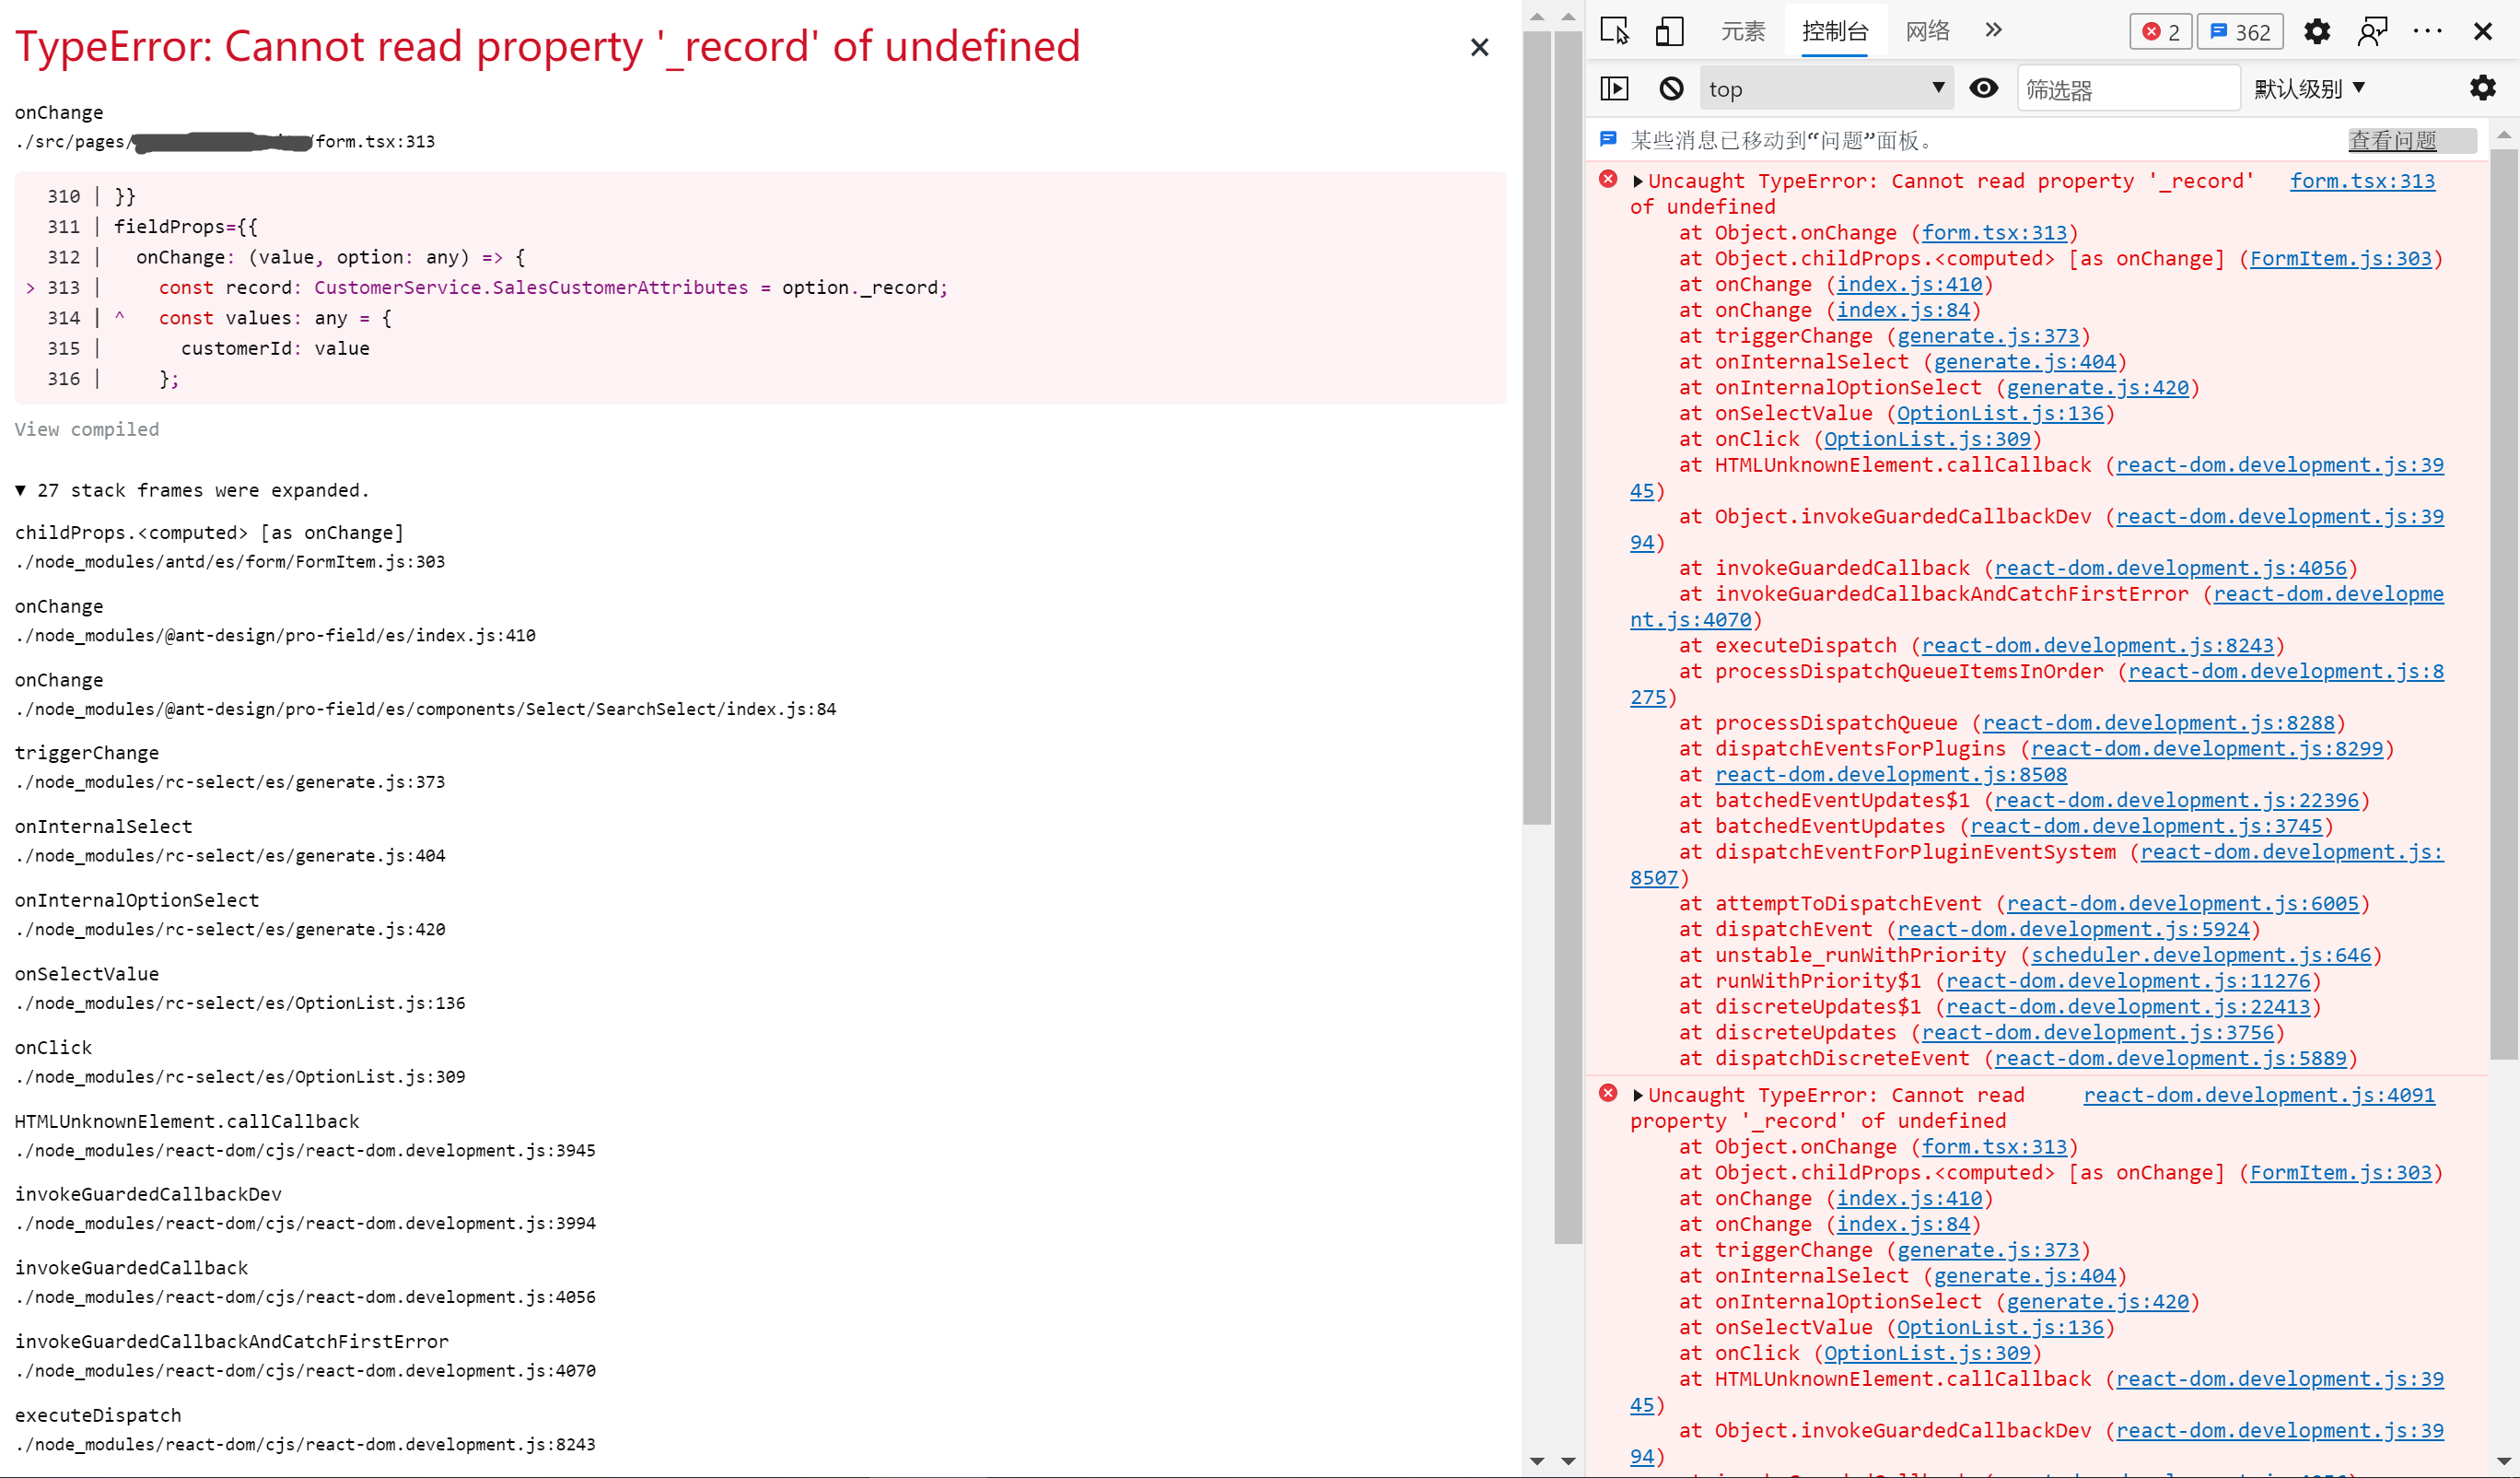Click the 362 console messages badge
This screenshot has height=1478, width=2520.
2239,31
